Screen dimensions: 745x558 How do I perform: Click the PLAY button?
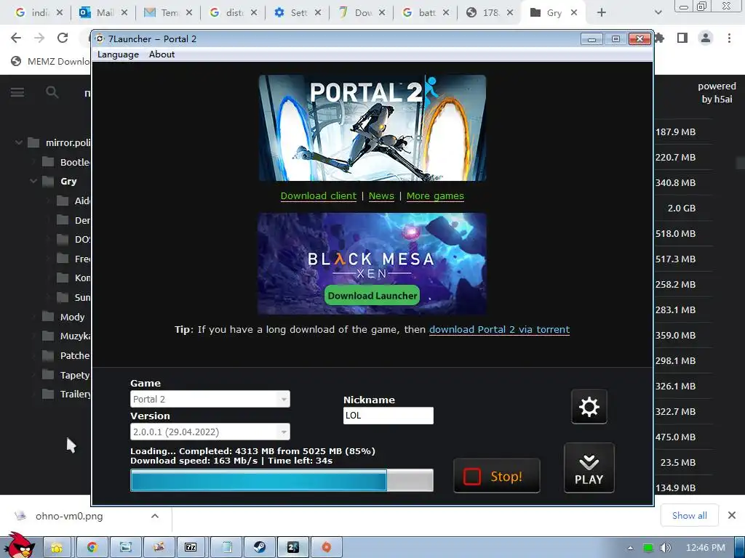point(589,468)
